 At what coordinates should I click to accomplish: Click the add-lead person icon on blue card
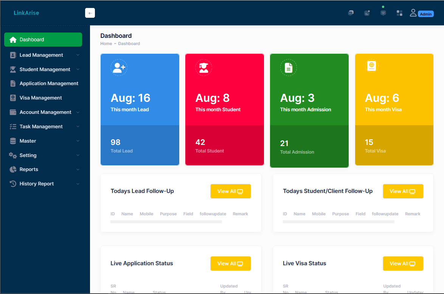[x=119, y=68]
